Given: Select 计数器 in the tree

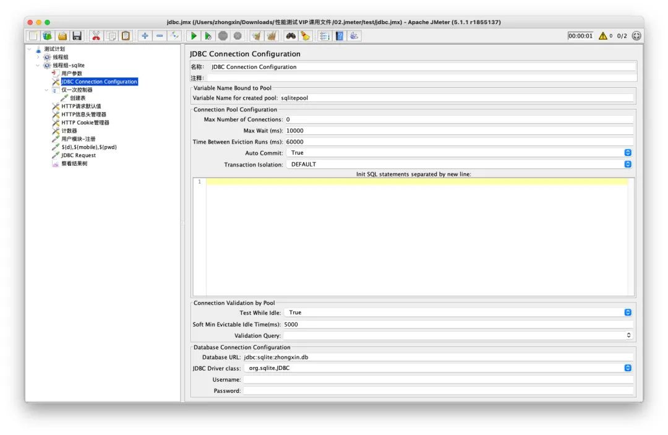Looking at the screenshot, I should tap(69, 131).
